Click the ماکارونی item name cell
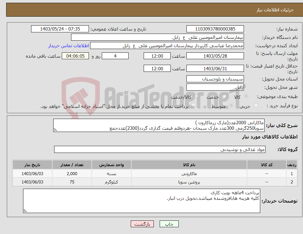The height and width of the screenshot is (234, 303). pos(189,174)
